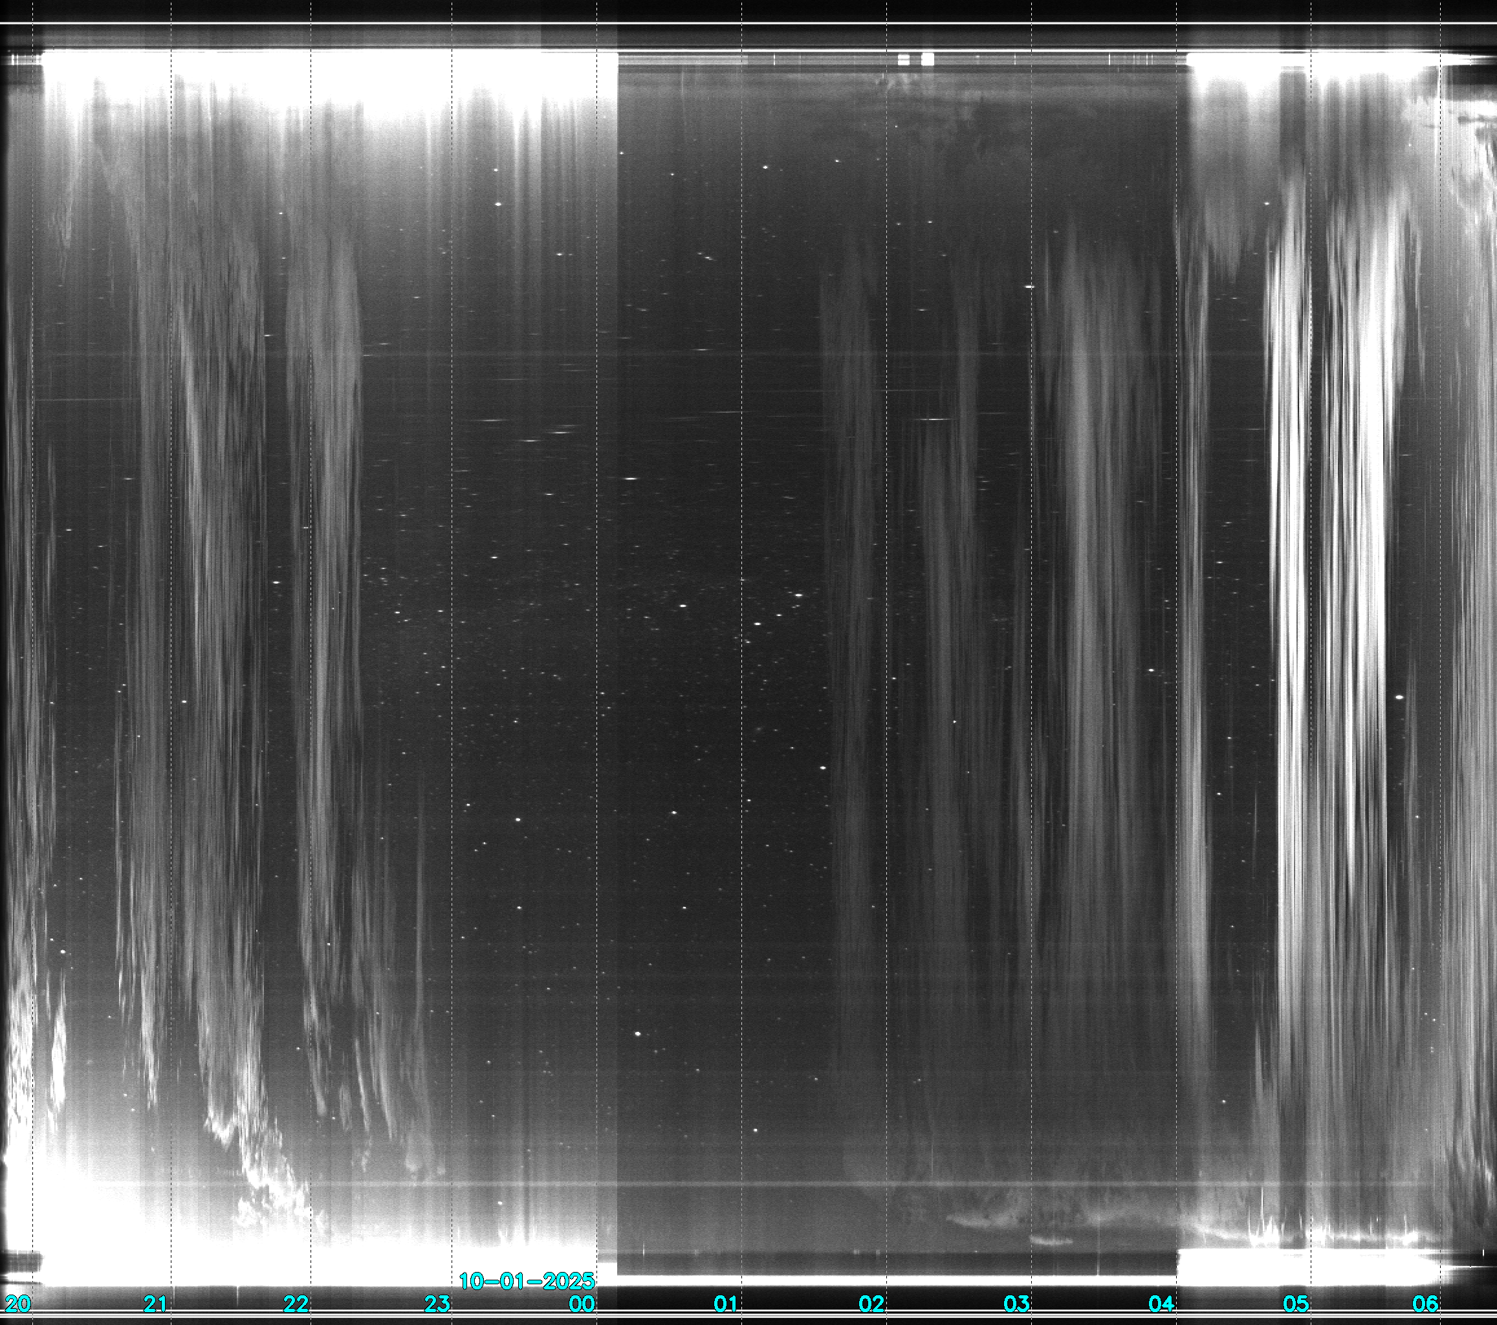The image size is (1497, 1325).
Task: Click left white square at top edge
Action: pyautogui.click(x=904, y=60)
